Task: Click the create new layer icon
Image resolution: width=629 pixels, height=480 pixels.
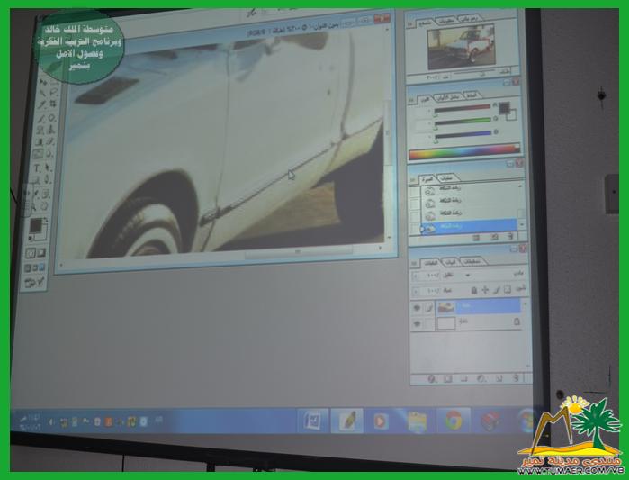Action: pyautogui.click(x=500, y=377)
